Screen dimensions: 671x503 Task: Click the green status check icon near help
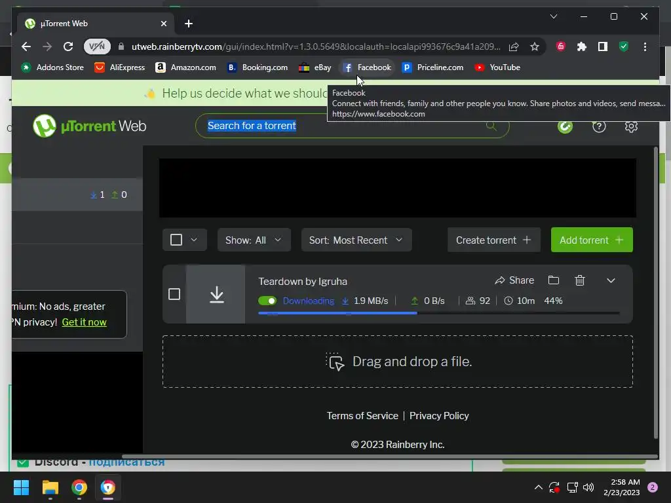[x=565, y=126]
